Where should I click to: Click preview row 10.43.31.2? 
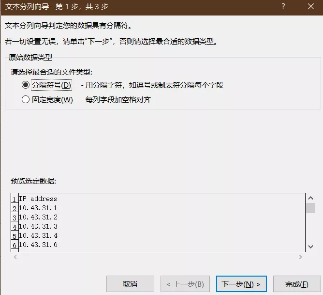point(38,217)
